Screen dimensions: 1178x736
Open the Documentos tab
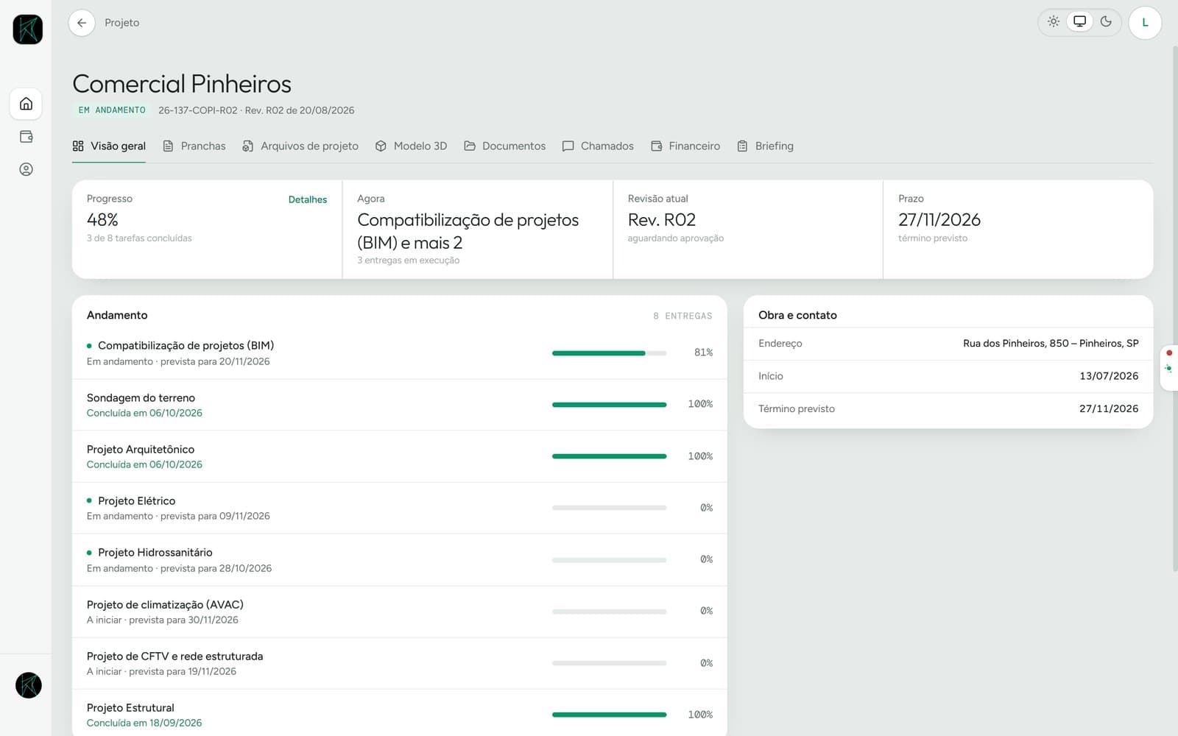[505, 146]
